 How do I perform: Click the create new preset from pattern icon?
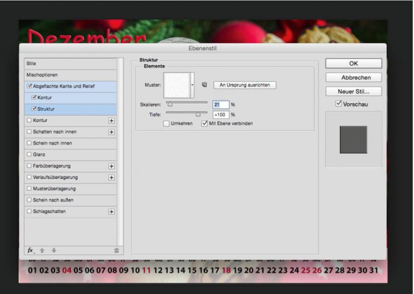pos(204,85)
